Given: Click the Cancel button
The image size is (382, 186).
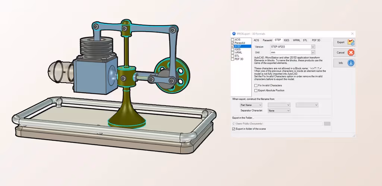Looking at the screenshot, I should tap(344, 52).
